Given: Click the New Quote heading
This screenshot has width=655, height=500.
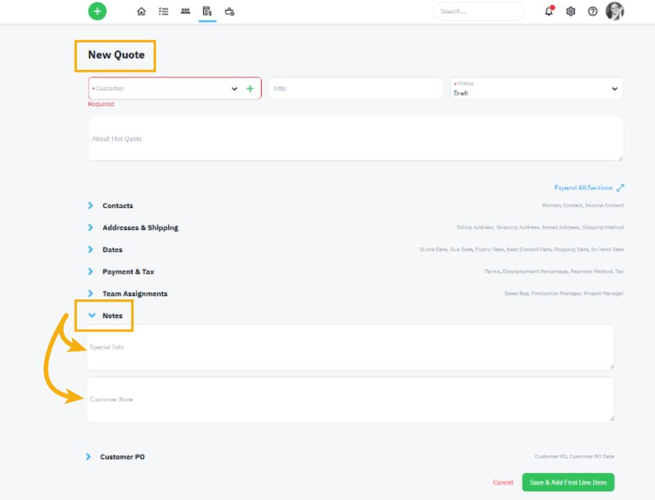Looking at the screenshot, I should [116, 55].
